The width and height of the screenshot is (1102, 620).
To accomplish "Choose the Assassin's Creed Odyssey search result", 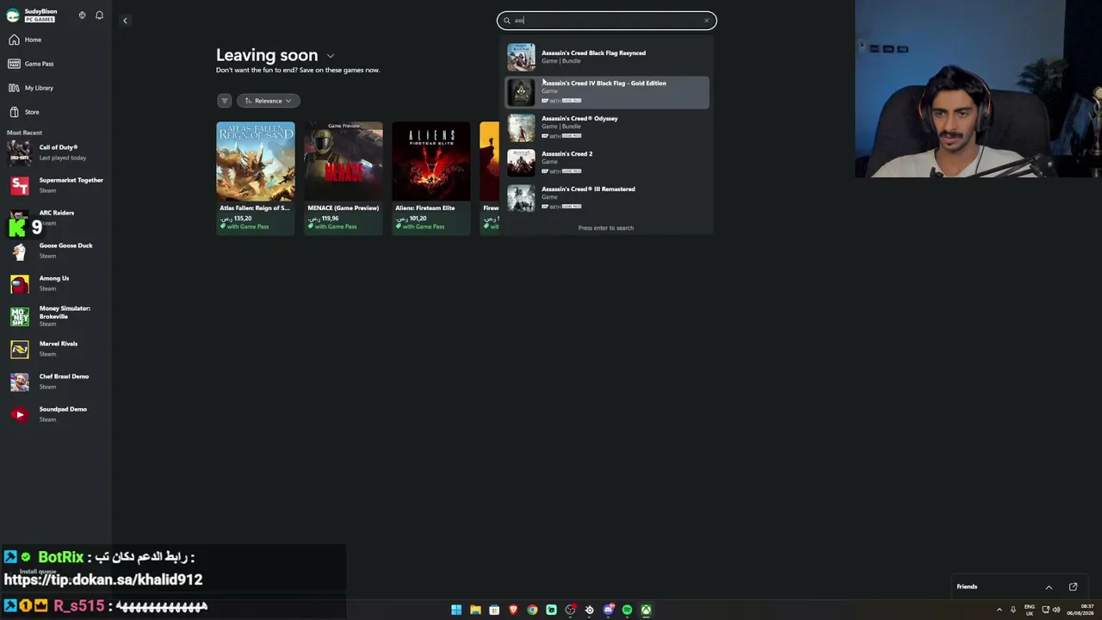I will tap(606, 127).
